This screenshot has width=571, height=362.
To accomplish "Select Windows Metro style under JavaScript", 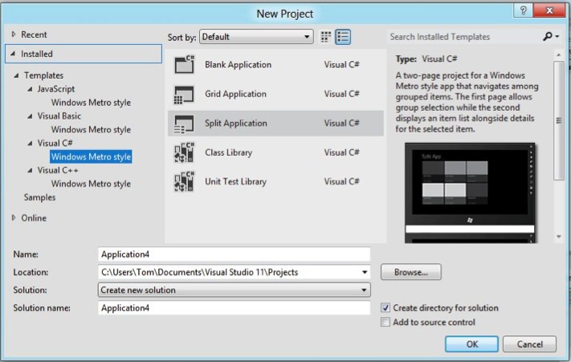I will pyautogui.click(x=91, y=103).
